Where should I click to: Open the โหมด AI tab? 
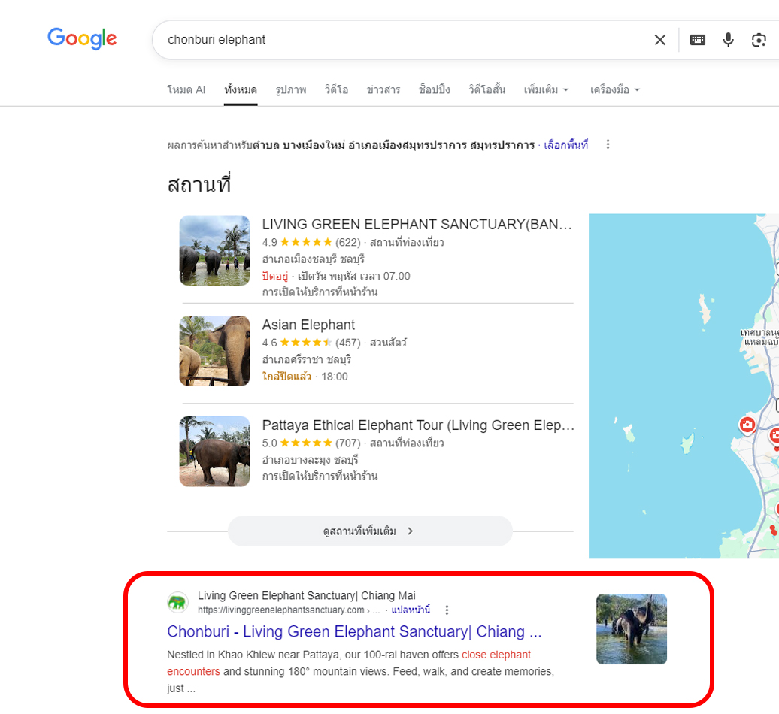(x=186, y=90)
